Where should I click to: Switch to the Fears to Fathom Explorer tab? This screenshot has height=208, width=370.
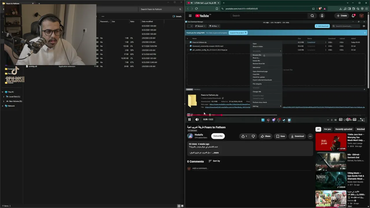click(18, 3)
